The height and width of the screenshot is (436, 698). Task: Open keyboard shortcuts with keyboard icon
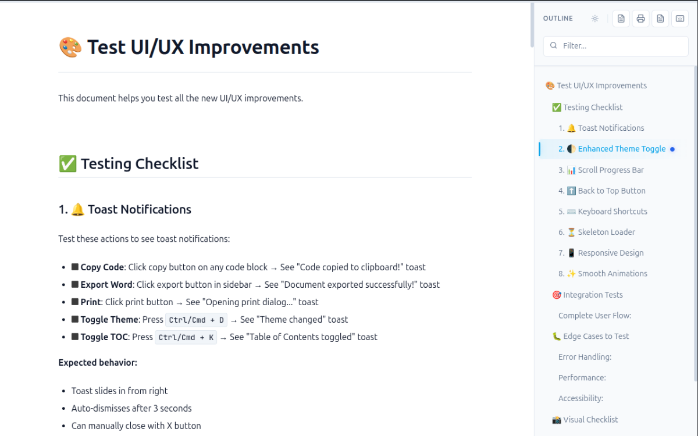click(680, 18)
